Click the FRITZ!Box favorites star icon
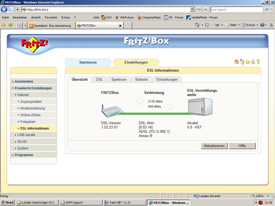 (247, 62)
